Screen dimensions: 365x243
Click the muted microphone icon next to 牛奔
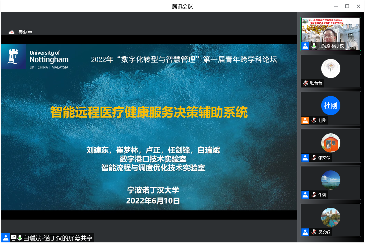click(x=314, y=195)
